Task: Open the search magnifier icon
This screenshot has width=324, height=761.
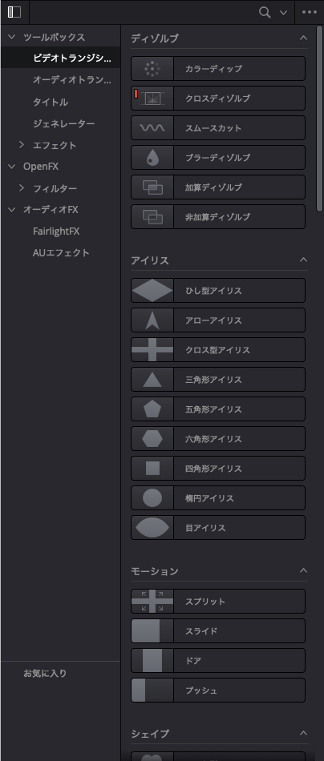Action: click(265, 12)
